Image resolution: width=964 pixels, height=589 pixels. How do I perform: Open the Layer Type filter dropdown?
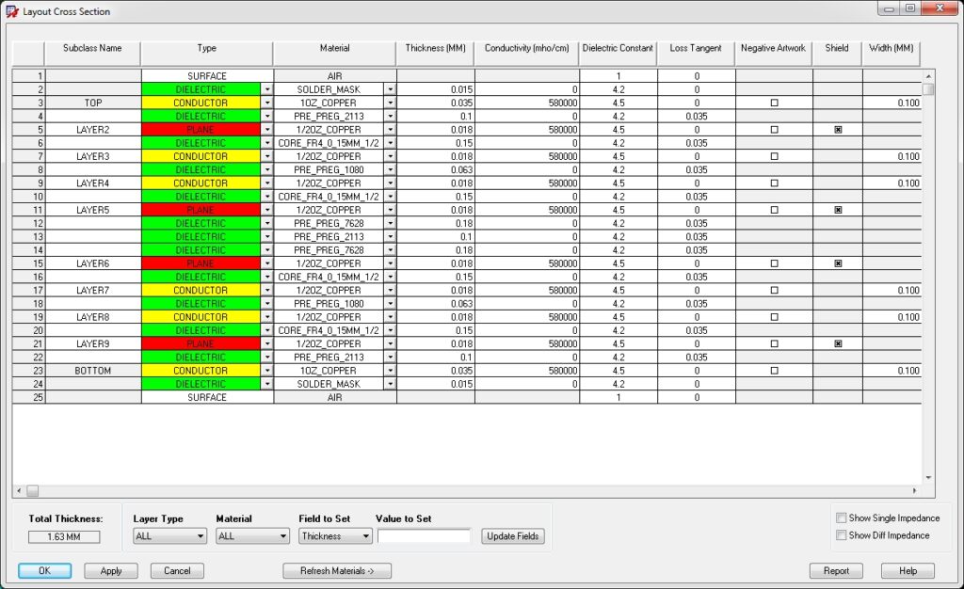(x=169, y=536)
